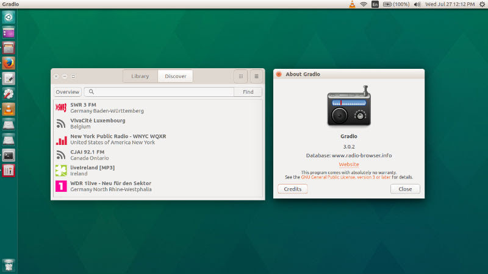Toggle grid view in Gradio header
Viewport: 488px width, 274px height.
241,76
